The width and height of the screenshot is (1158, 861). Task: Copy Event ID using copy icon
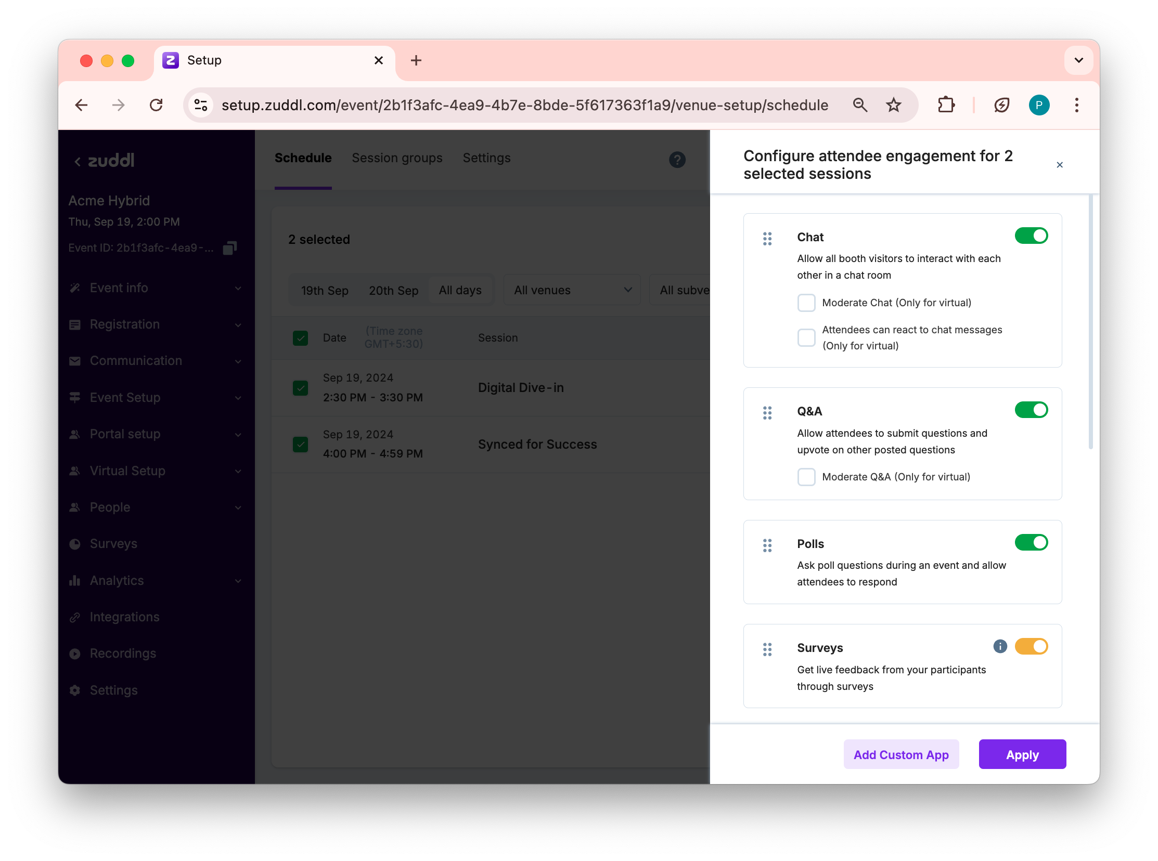(x=229, y=248)
